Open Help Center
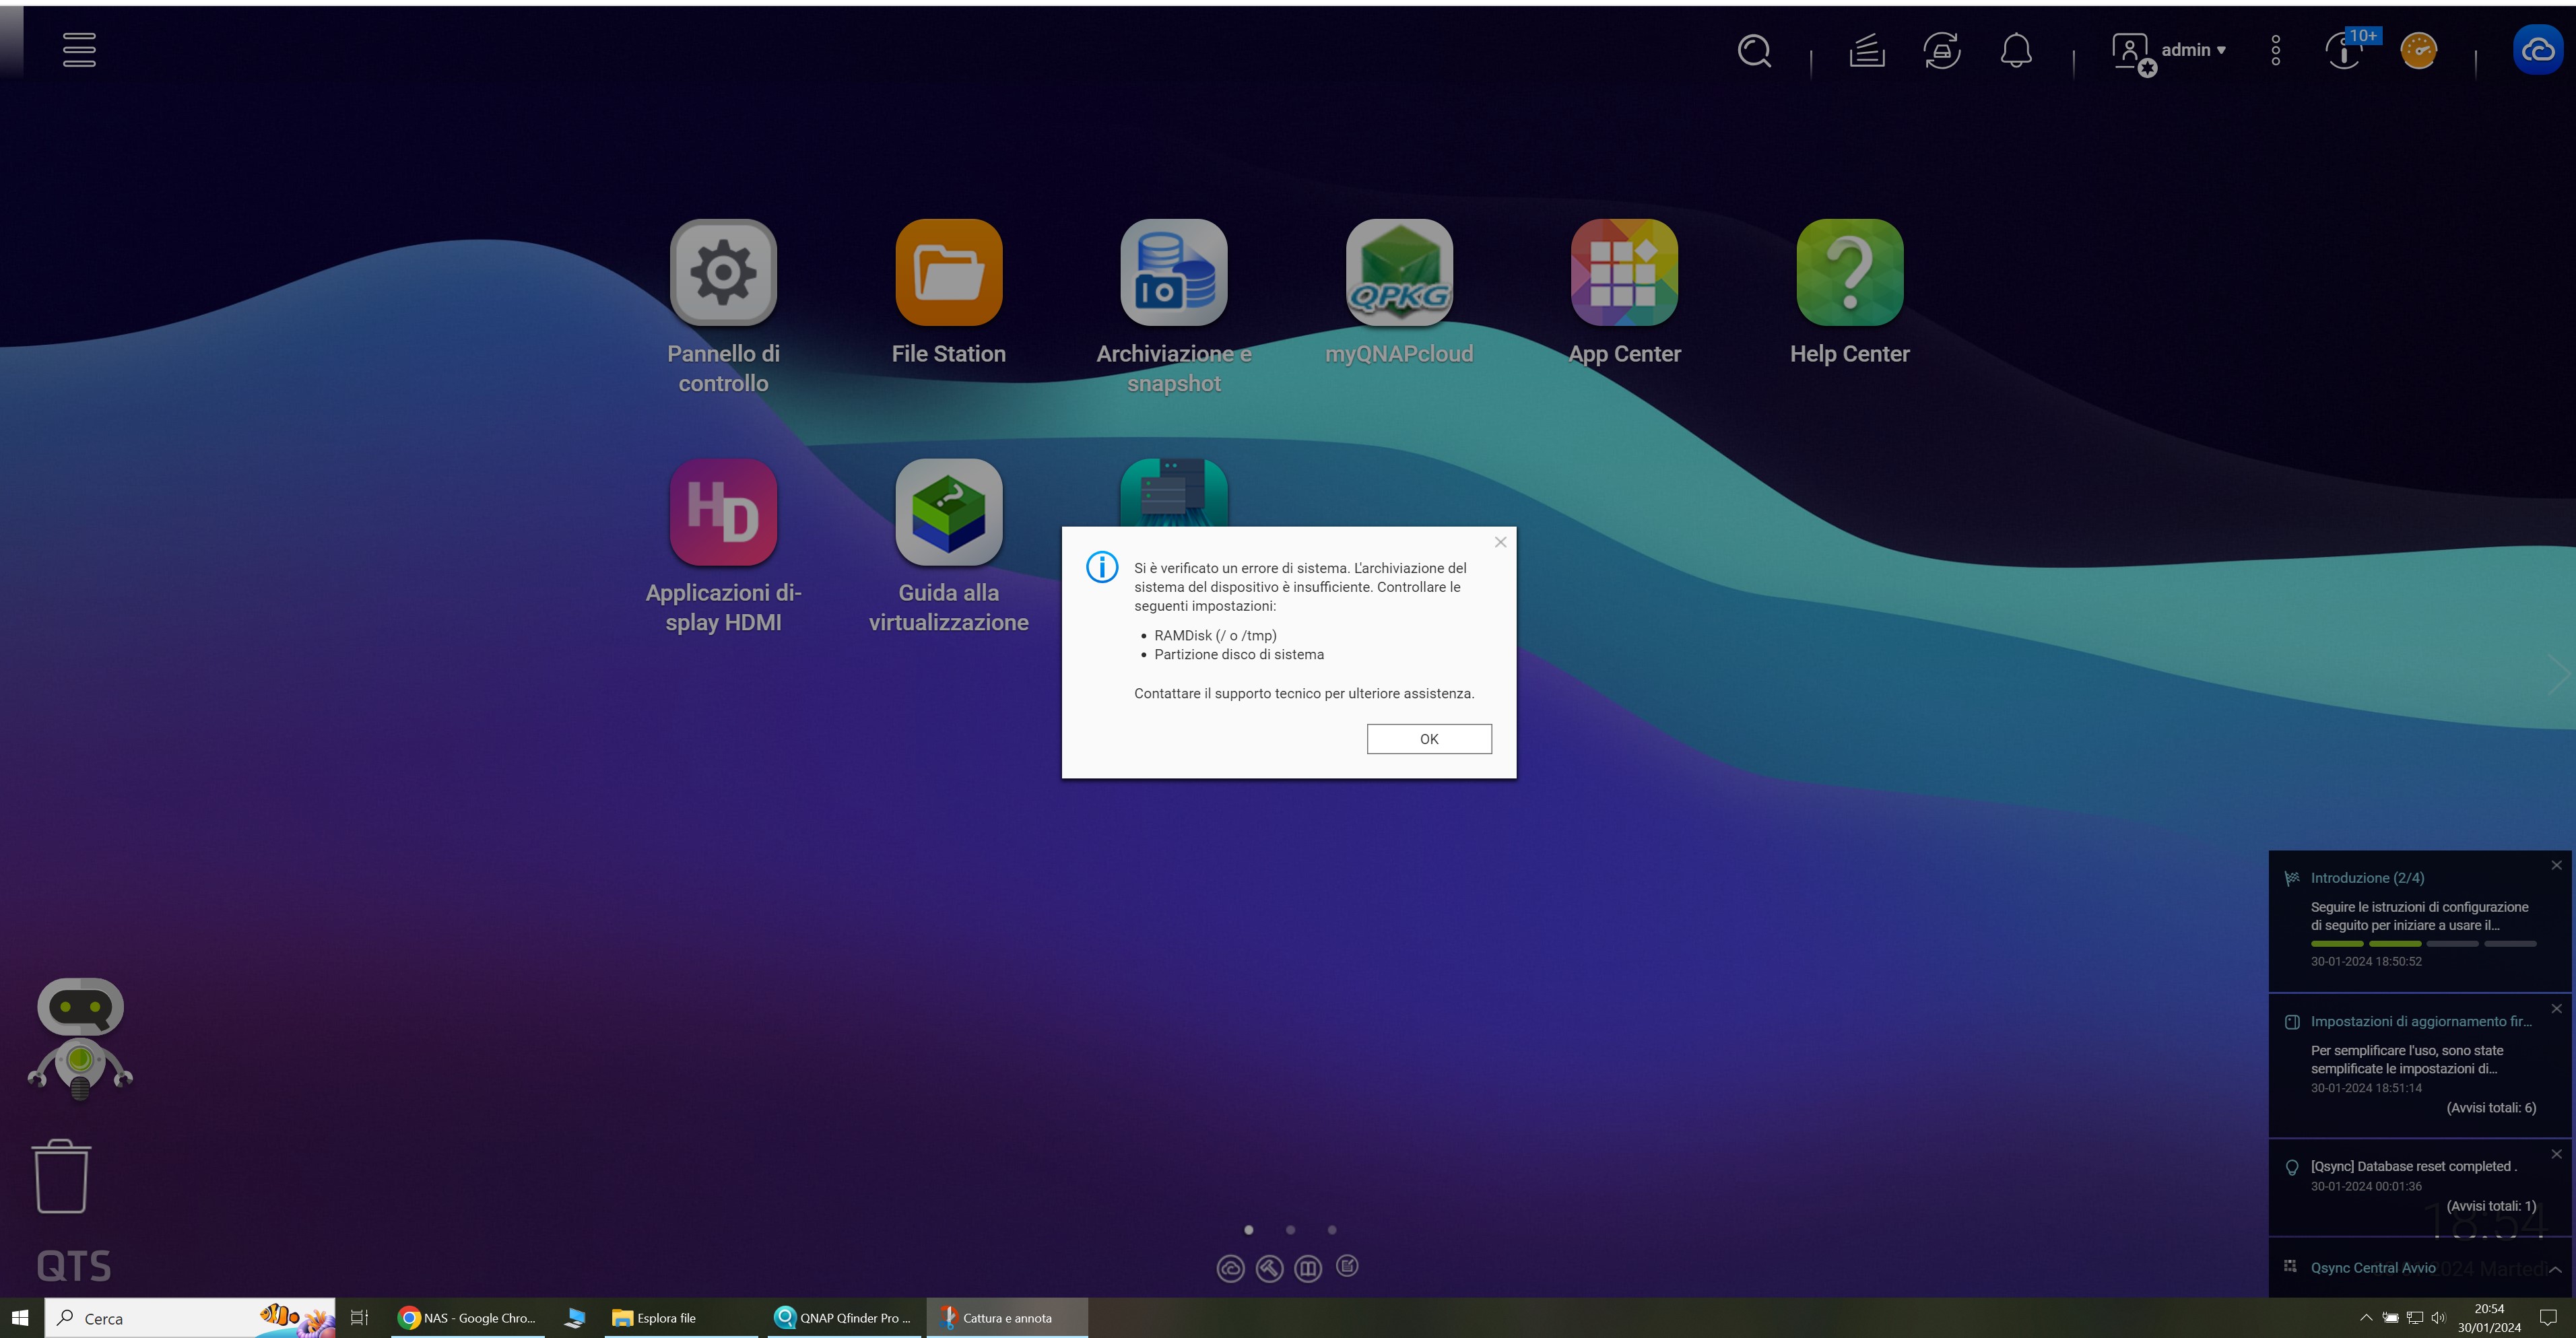The image size is (2576, 1338). click(1849, 272)
